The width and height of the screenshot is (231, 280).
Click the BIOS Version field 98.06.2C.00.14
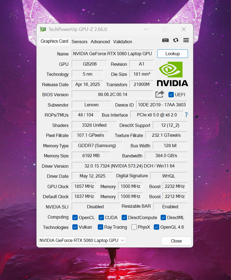tap(112, 94)
